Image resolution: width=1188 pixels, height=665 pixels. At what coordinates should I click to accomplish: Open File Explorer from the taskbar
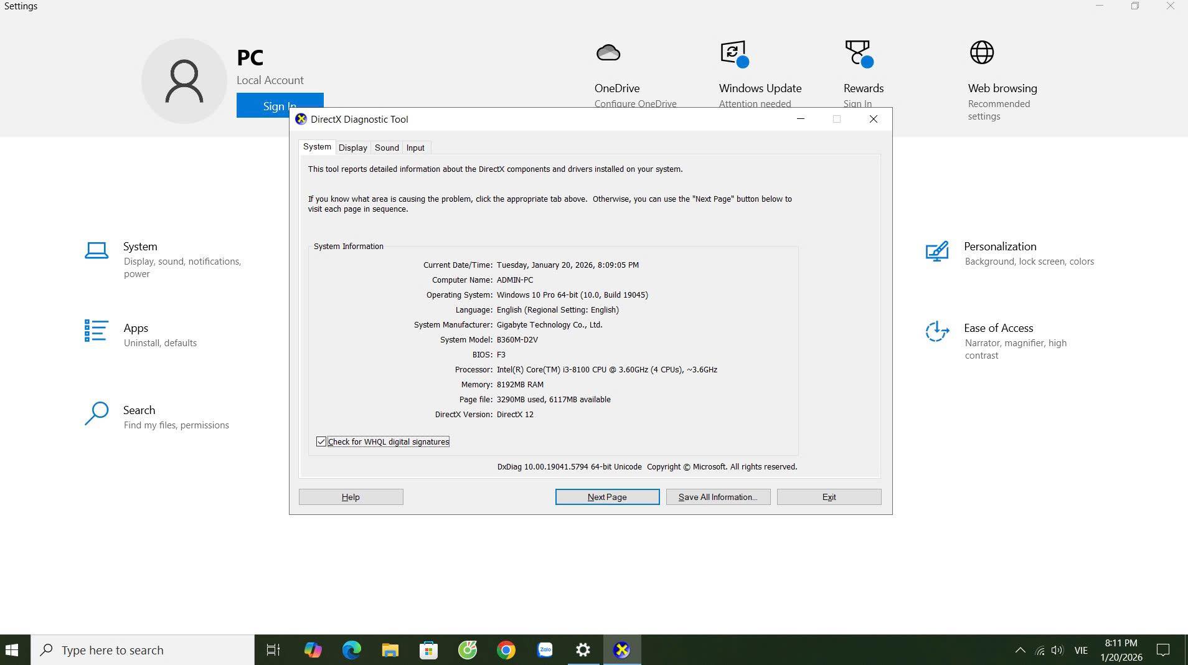pos(390,650)
